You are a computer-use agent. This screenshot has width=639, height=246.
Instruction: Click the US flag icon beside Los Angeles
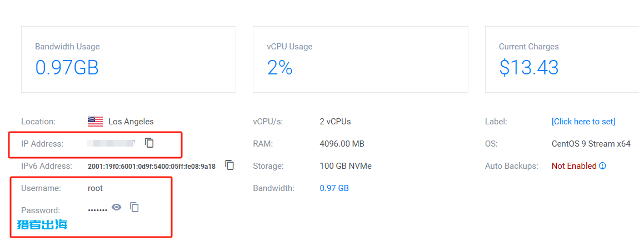tap(95, 122)
